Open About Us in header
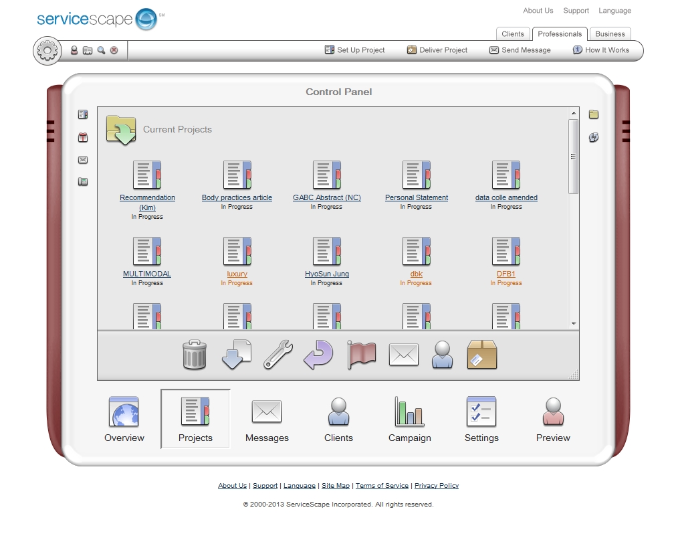676x534 pixels. [x=538, y=11]
